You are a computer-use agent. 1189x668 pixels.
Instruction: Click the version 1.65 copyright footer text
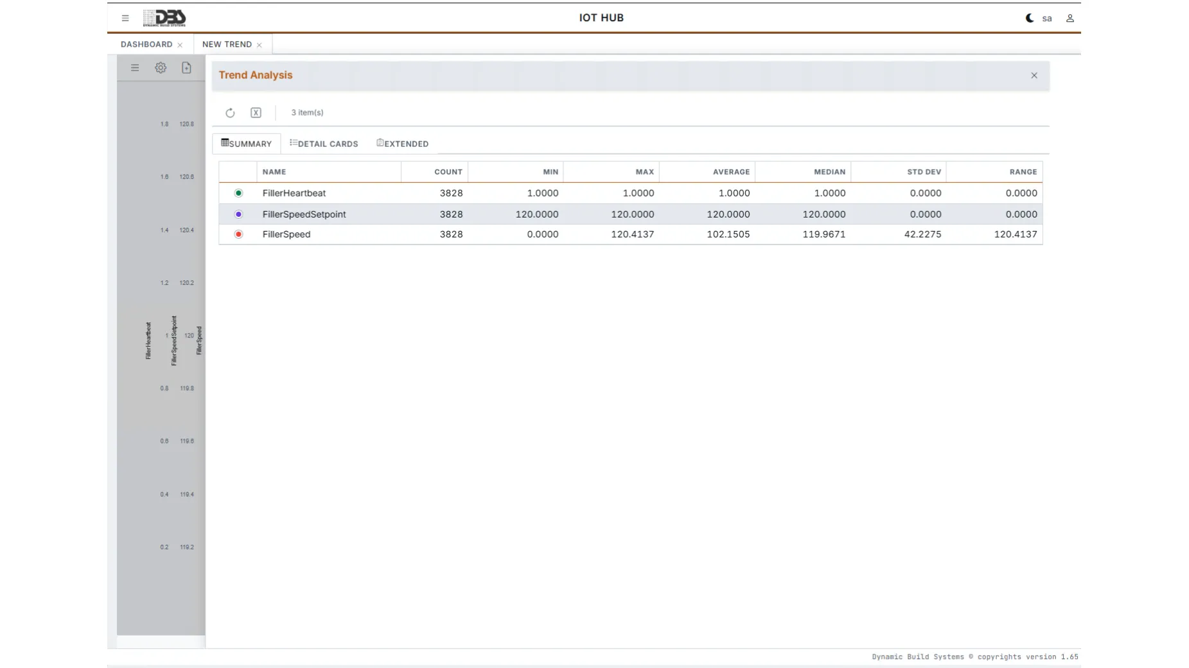[x=974, y=657]
